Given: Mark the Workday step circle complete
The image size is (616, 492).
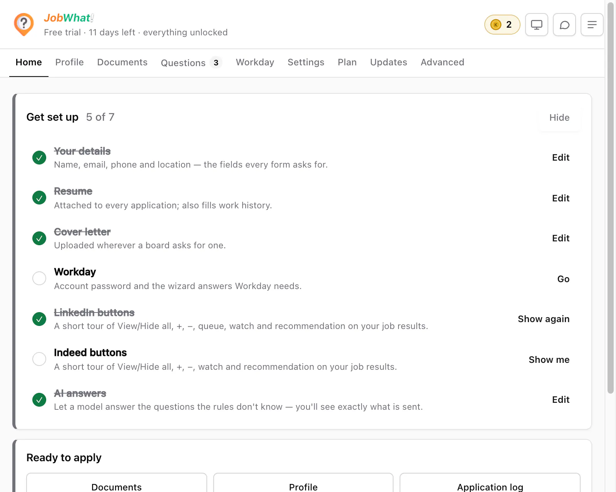Looking at the screenshot, I should [x=39, y=278].
